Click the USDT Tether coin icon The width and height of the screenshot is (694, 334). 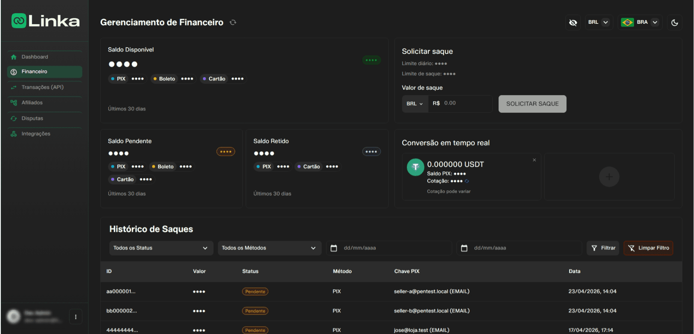tap(415, 167)
